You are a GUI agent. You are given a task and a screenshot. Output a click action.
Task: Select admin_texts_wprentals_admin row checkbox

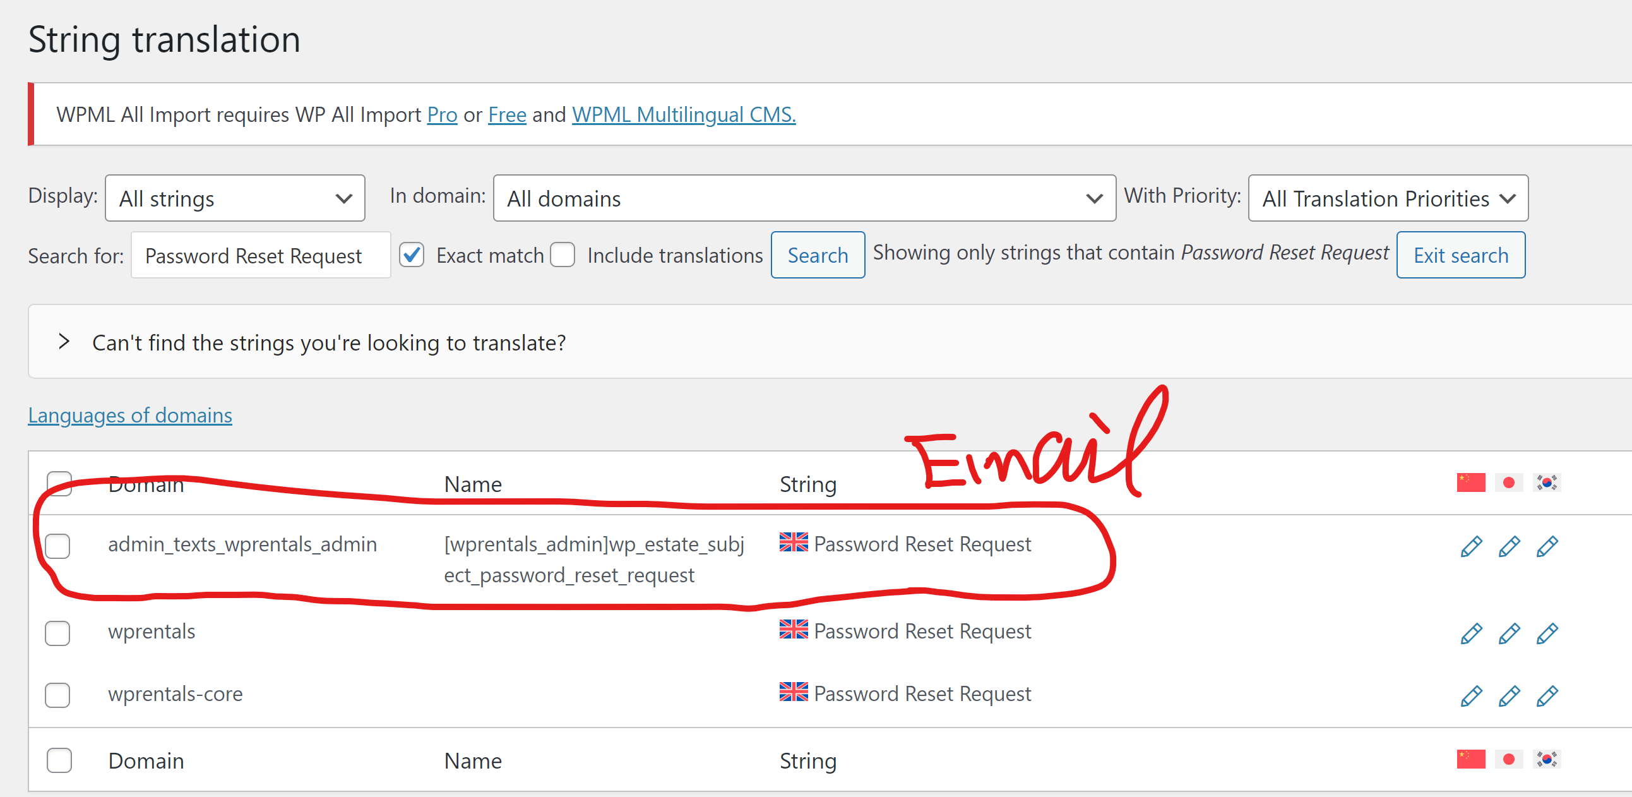click(57, 546)
